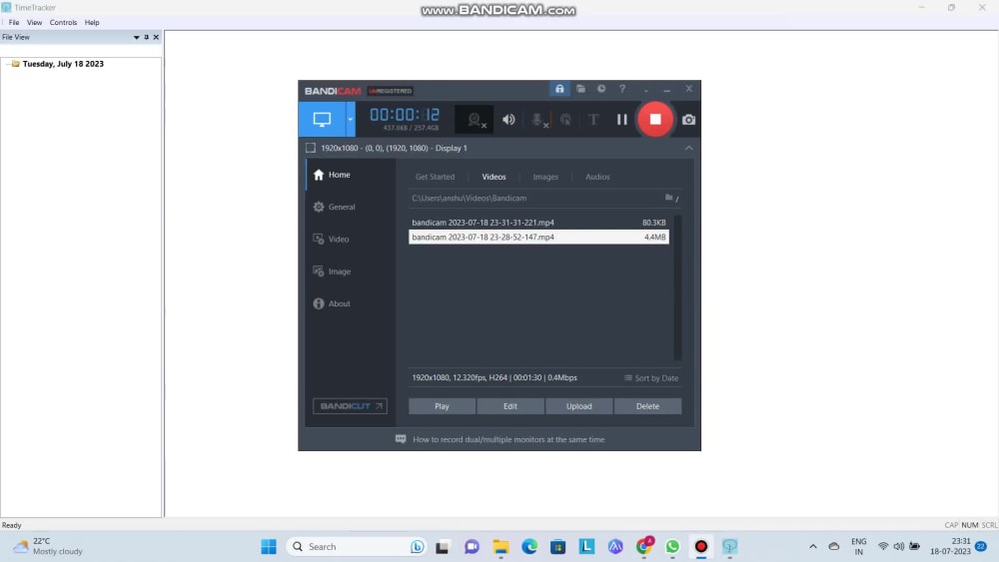Open the Home section in Bandicam sidebar
The height and width of the screenshot is (562, 999).
[351, 175]
